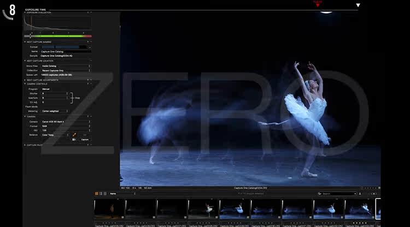Image resolution: width=410 pixels, height=227 pixels.
Task: Expand the Next Capture Adjustments panel
Action: tap(25, 80)
